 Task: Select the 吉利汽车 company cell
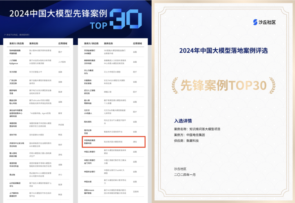point(13,135)
